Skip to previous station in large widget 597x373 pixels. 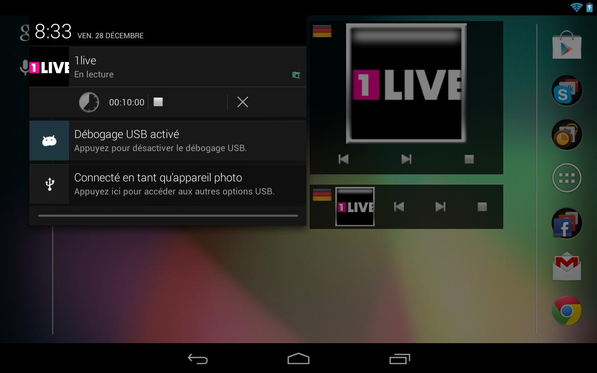[x=343, y=159]
